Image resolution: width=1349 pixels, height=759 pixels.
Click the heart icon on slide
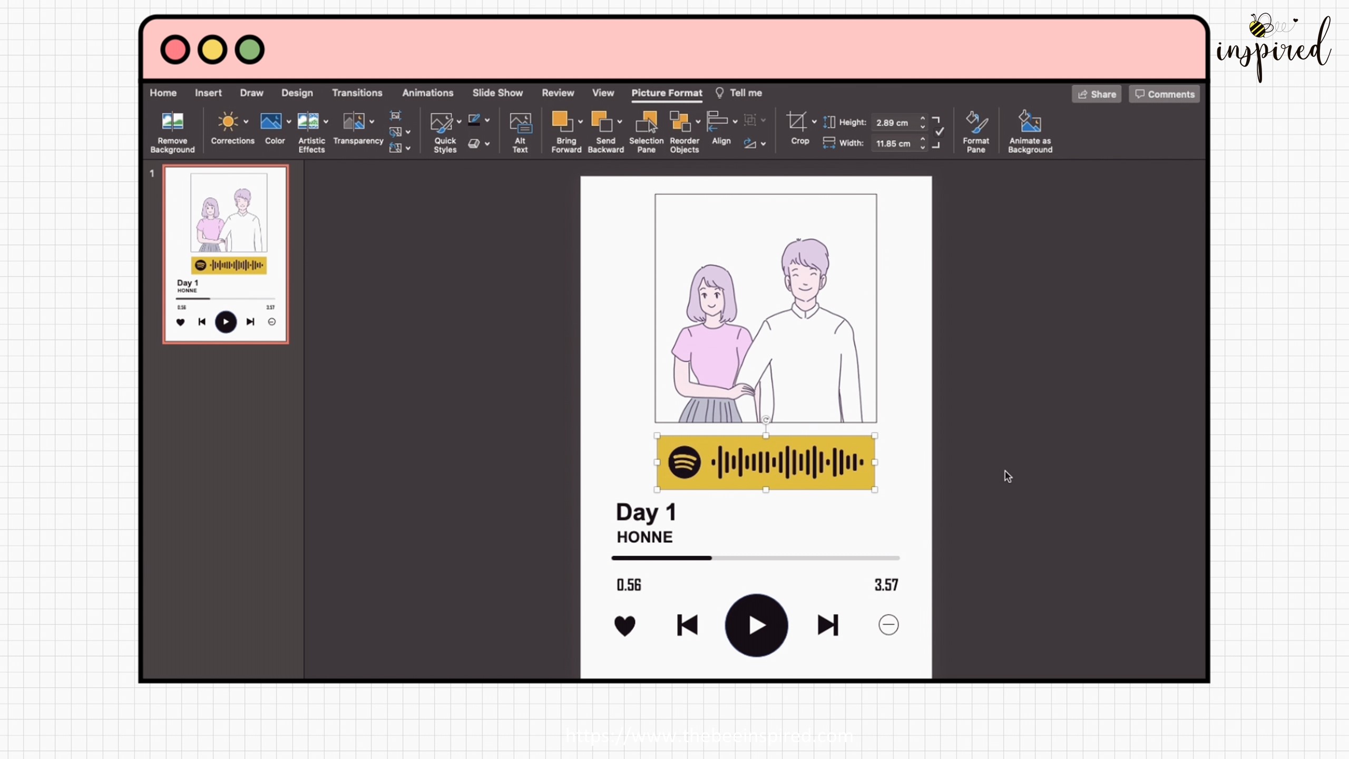(x=625, y=626)
